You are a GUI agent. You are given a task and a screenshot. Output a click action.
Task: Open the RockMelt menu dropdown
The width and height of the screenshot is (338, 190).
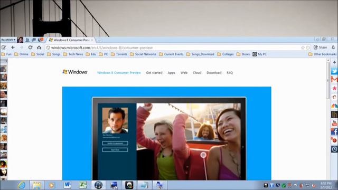8,40
